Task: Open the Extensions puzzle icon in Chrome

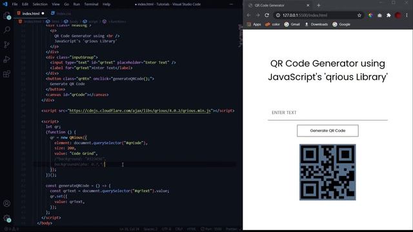Action: coord(388,15)
